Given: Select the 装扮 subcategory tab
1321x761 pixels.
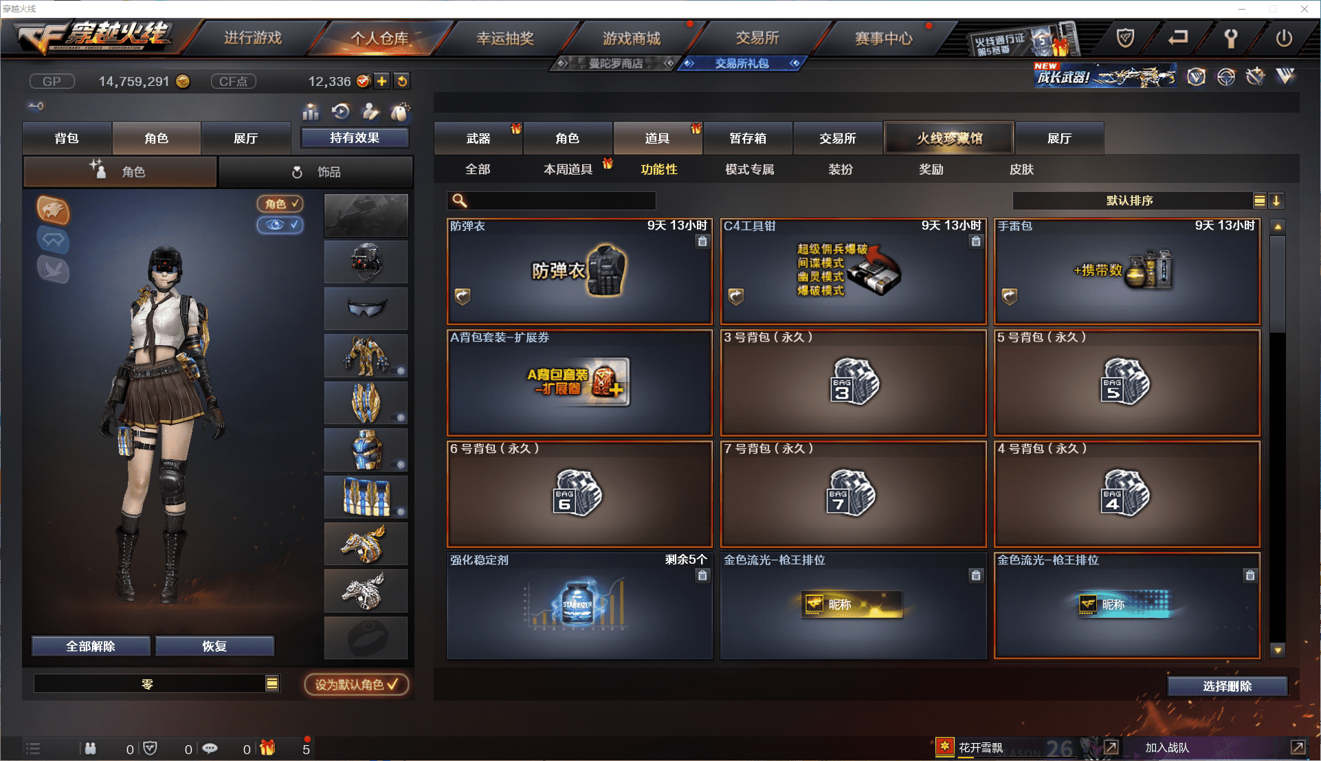Looking at the screenshot, I should pyautogui.click(x=841, y=169).
